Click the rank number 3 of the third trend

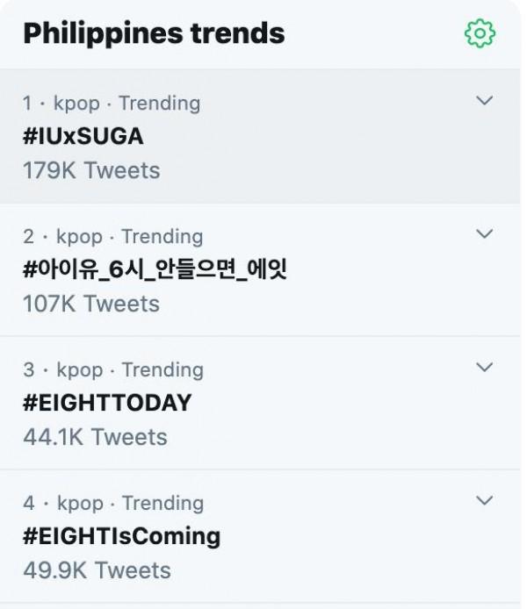pyautogui.click(x=29, y=370)
